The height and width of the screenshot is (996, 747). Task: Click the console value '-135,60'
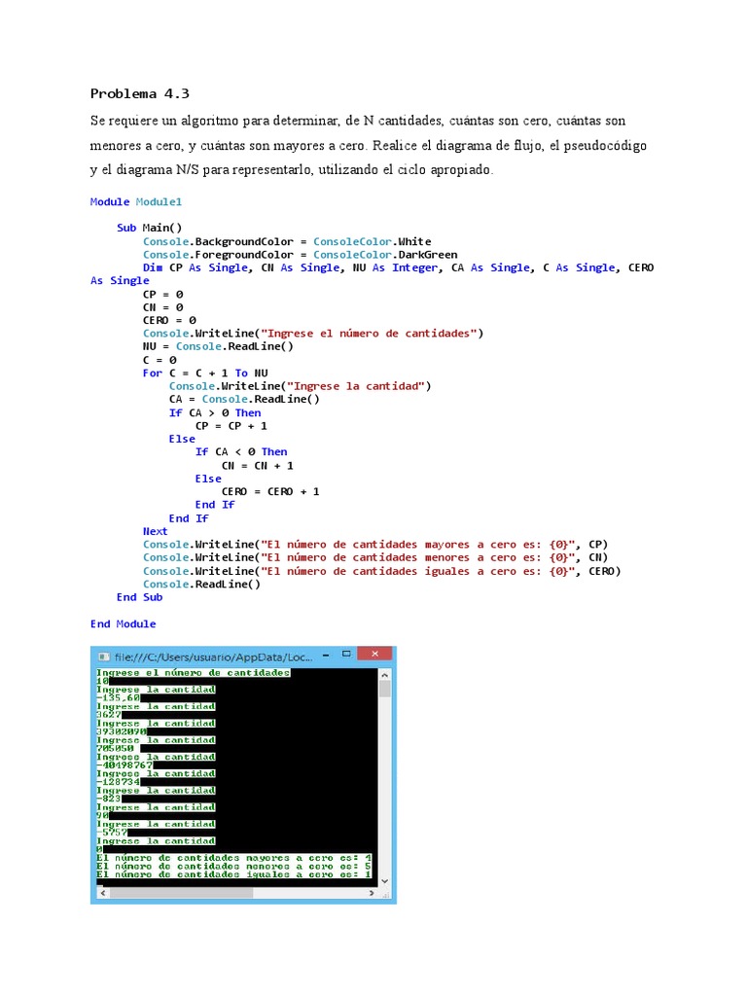point(118,697)
